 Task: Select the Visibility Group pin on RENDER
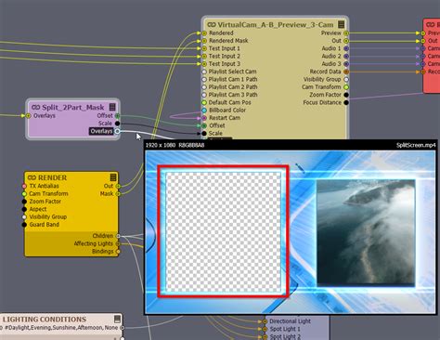pos(24,216)
